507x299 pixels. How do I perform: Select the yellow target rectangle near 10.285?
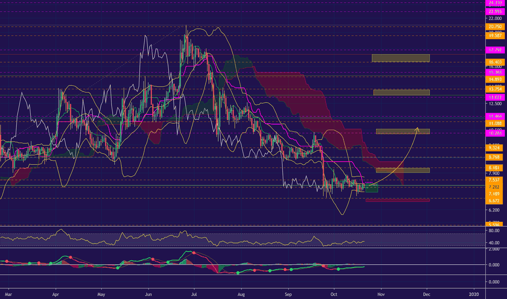(403, 132)
